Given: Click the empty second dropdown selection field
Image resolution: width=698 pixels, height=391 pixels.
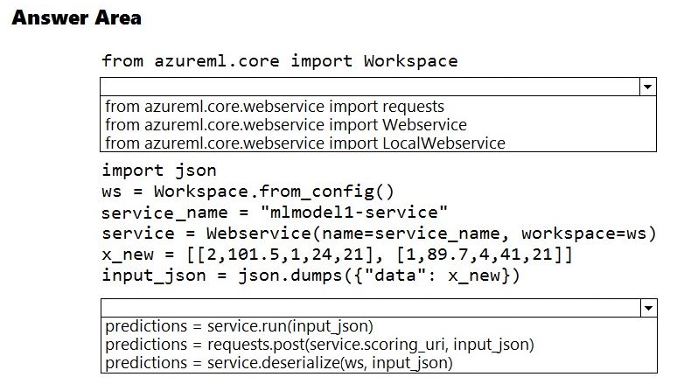Looking at the screenshot, I should (x=371, y=308).
